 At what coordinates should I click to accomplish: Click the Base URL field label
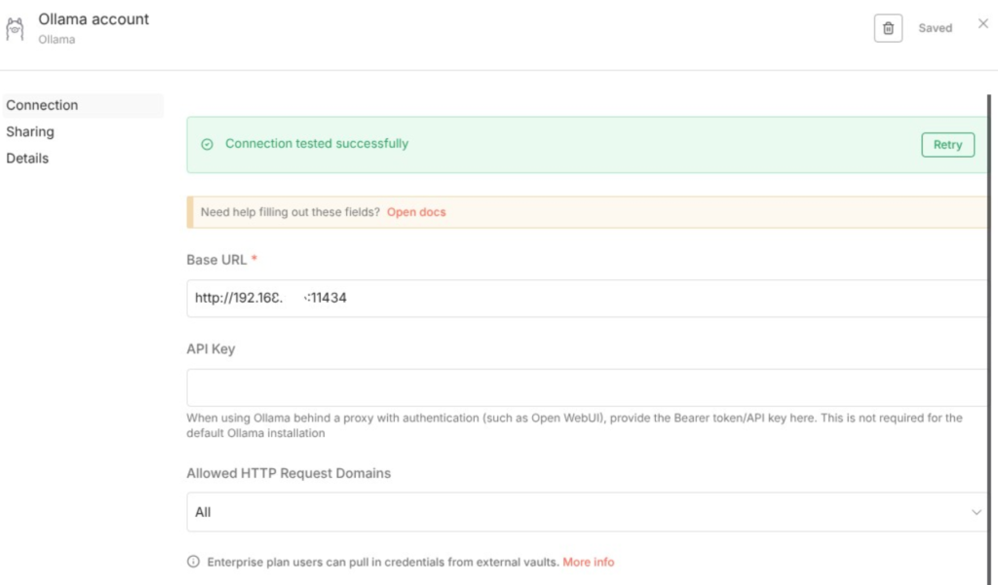click(217, 260)
